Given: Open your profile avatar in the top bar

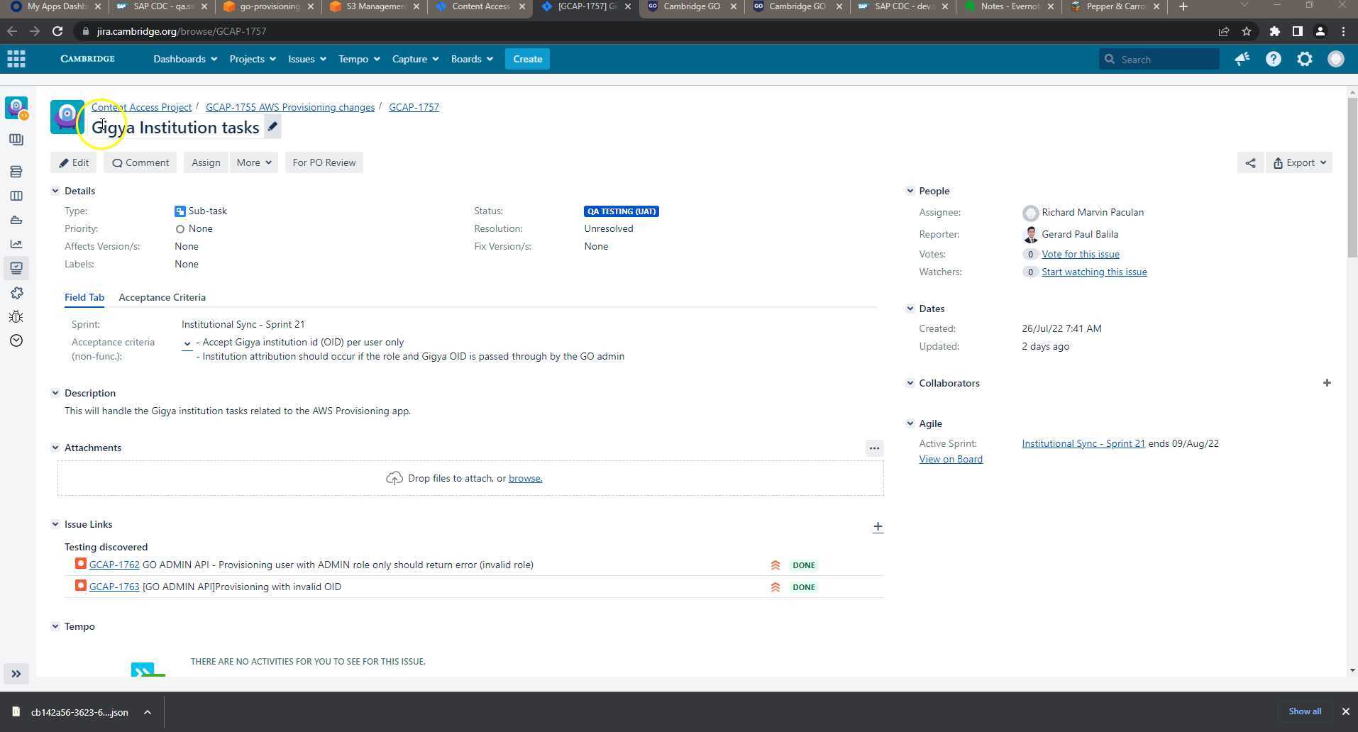Looking at the screenshot, I should point(1336,59).
